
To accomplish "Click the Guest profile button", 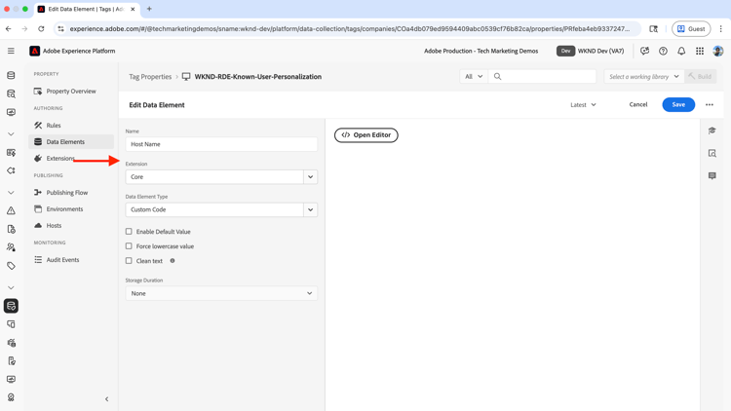I will 691,29.
